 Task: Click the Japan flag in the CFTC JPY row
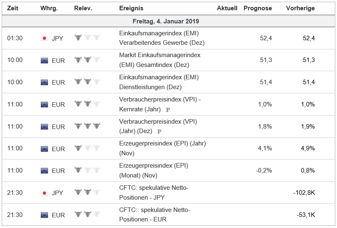[44, 193]
